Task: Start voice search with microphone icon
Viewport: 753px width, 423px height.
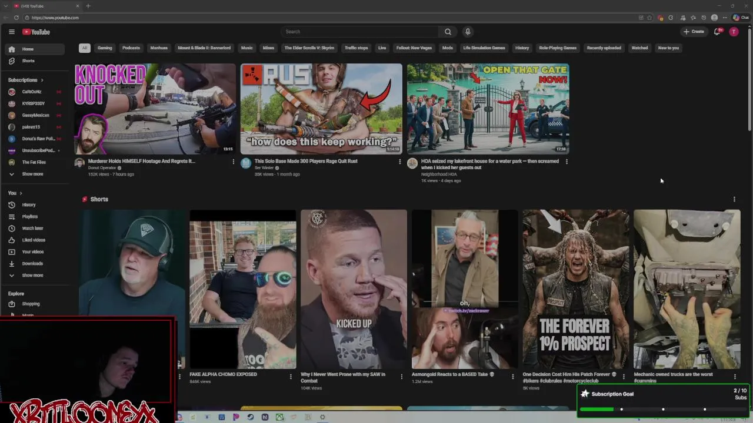Action: pos(468,32)
